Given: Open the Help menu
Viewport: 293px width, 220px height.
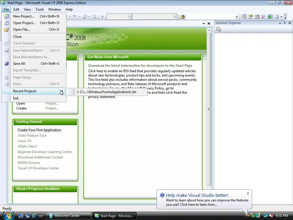Looking at the screenshot, I should coord(69,9).
